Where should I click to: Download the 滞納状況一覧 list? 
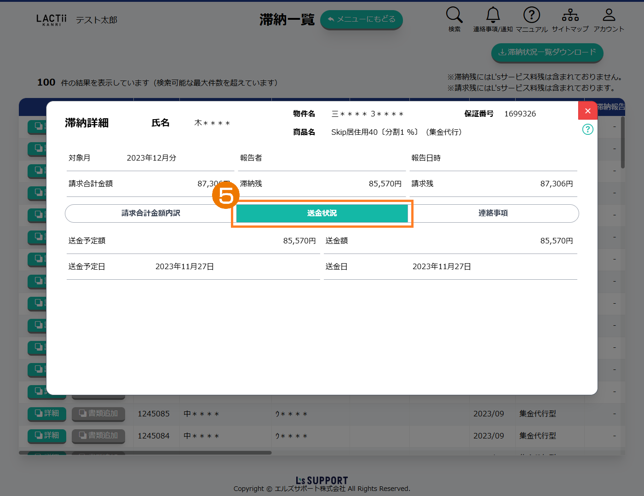point(547,52)
